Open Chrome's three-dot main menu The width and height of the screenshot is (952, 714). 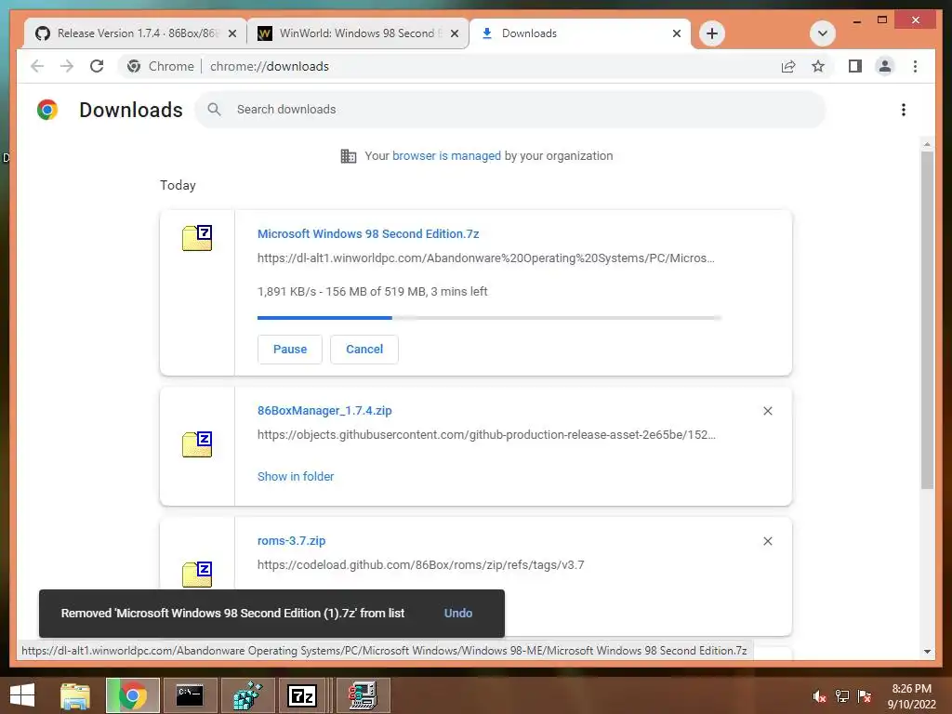click(x=915, y=66)
